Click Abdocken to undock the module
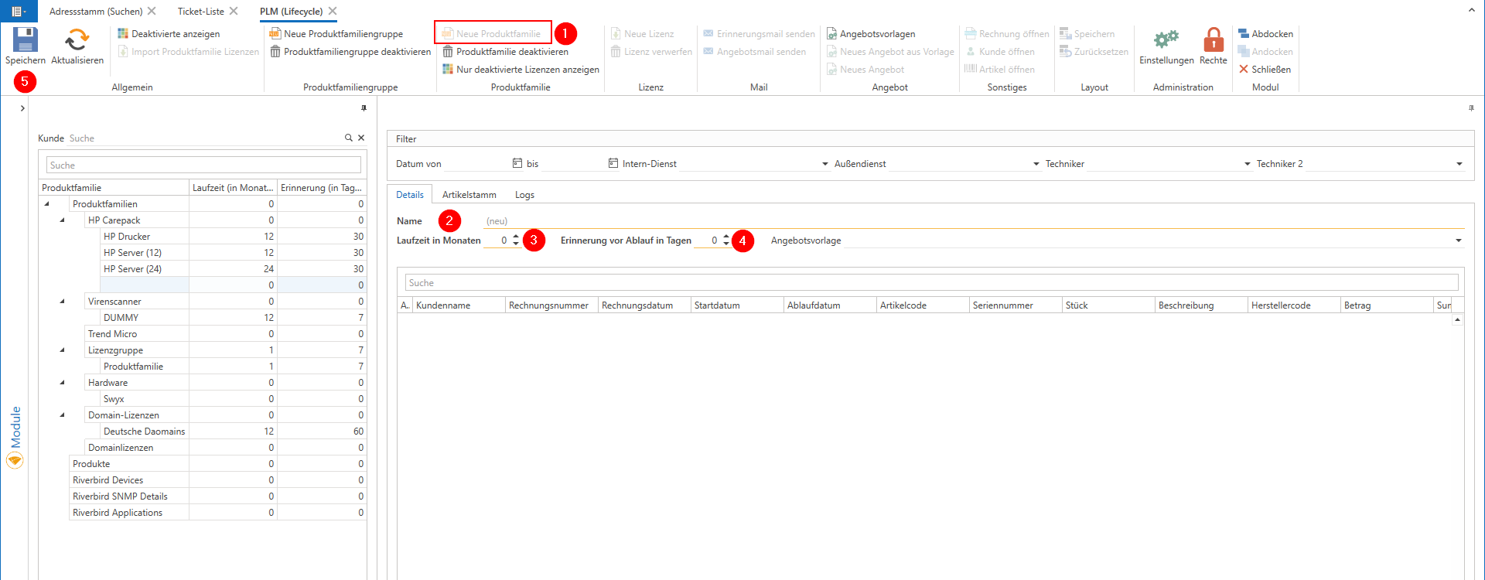Image resolution: width=1485 pixels, height=580 pixels. click(1265, 34)
